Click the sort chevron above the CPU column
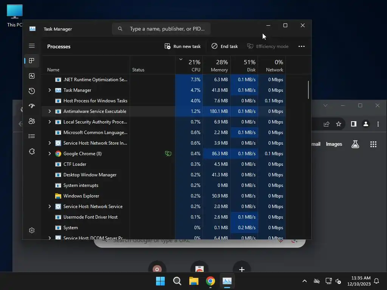387x290 pixels. click(181, 59)
